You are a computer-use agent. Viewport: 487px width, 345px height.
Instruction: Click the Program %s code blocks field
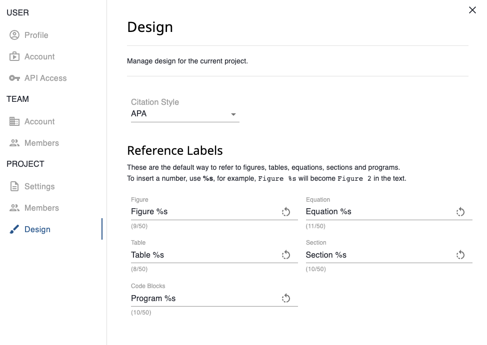tap(200, 298)
